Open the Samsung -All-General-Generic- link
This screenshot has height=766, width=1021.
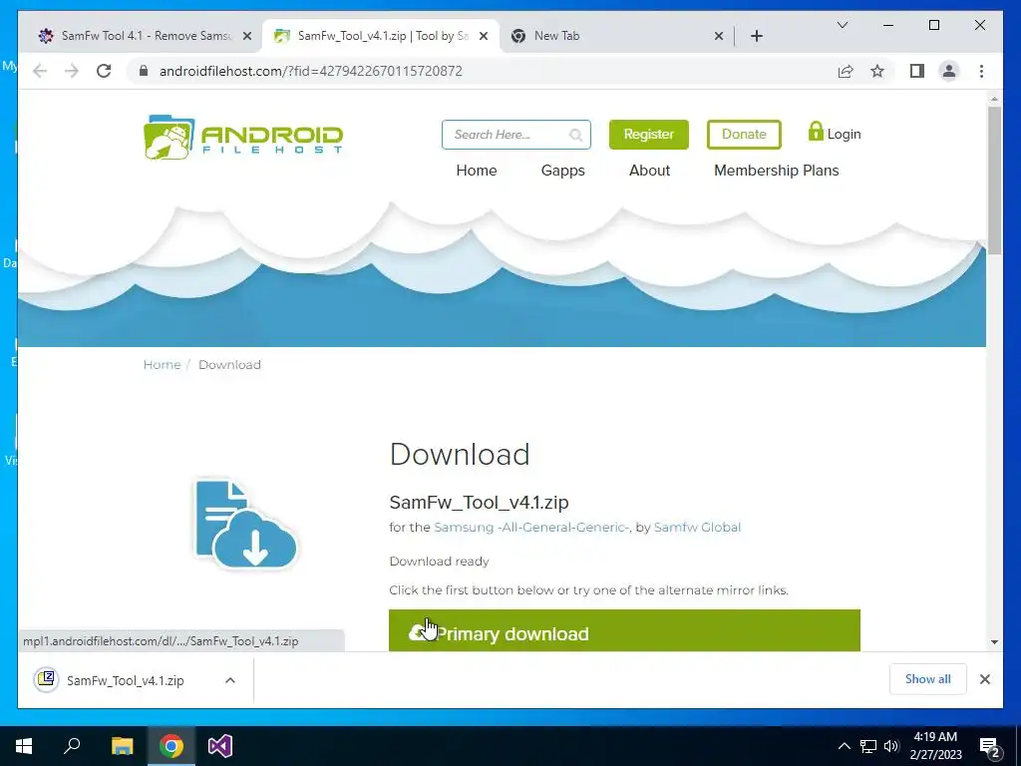click(531, 528)
